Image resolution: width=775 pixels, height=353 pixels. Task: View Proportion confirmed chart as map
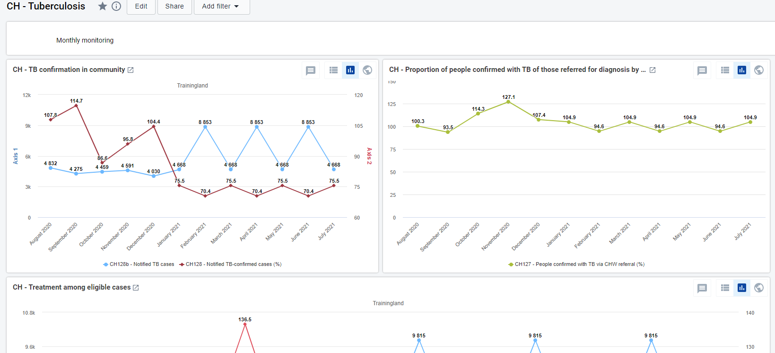(x=759, y=70)
